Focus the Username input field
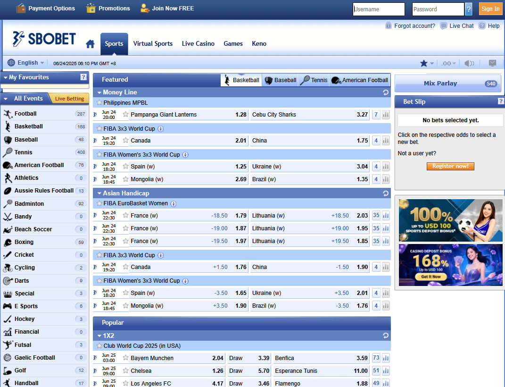This screenshot has width=505, height=387. 379,9
